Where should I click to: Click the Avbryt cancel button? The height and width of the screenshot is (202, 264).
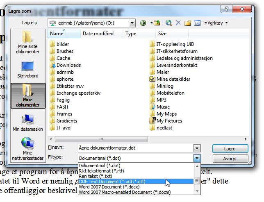click(x=230, y=159)
